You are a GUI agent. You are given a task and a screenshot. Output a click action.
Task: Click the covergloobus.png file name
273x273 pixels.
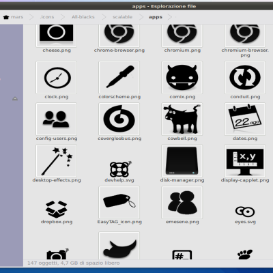(x=119, y=139)
